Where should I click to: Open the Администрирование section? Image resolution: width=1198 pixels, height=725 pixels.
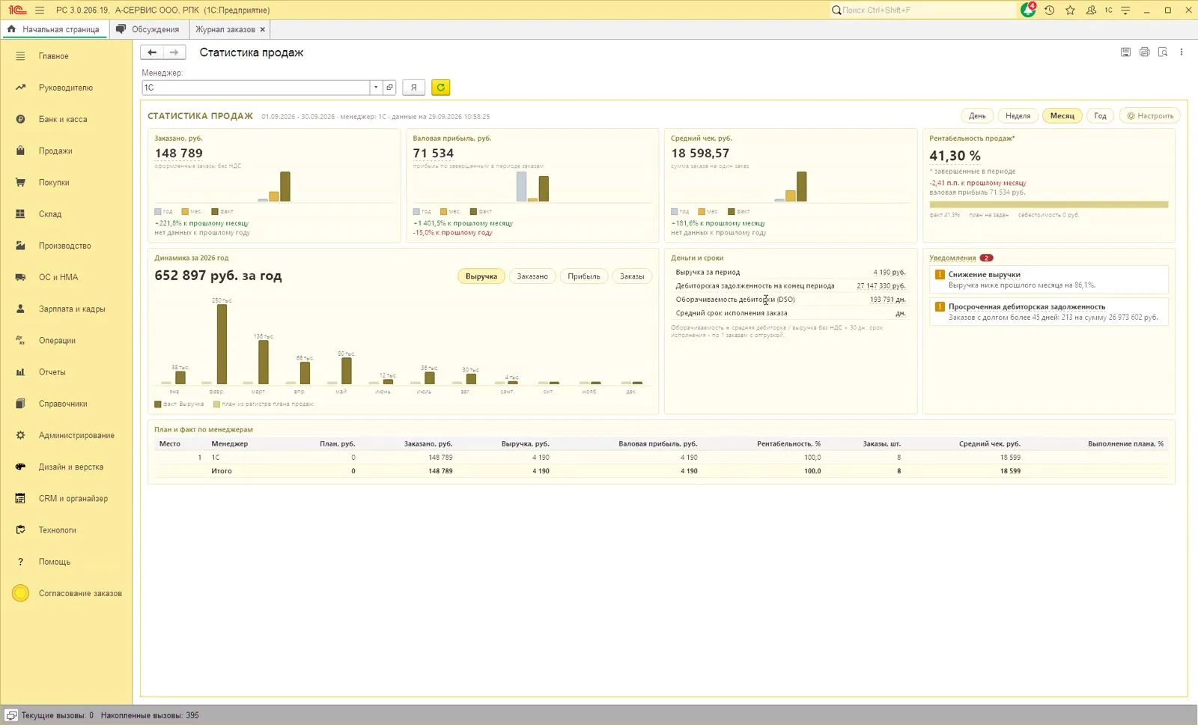coord(76,435)
